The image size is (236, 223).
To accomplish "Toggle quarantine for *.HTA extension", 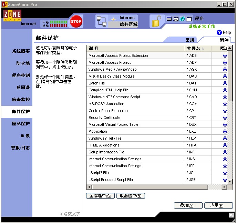I will (x=225, y=145).
